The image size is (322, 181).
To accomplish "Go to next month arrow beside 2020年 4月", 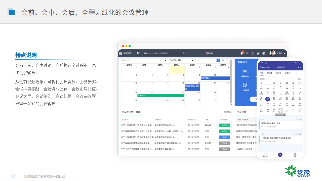I will [192, 60].
